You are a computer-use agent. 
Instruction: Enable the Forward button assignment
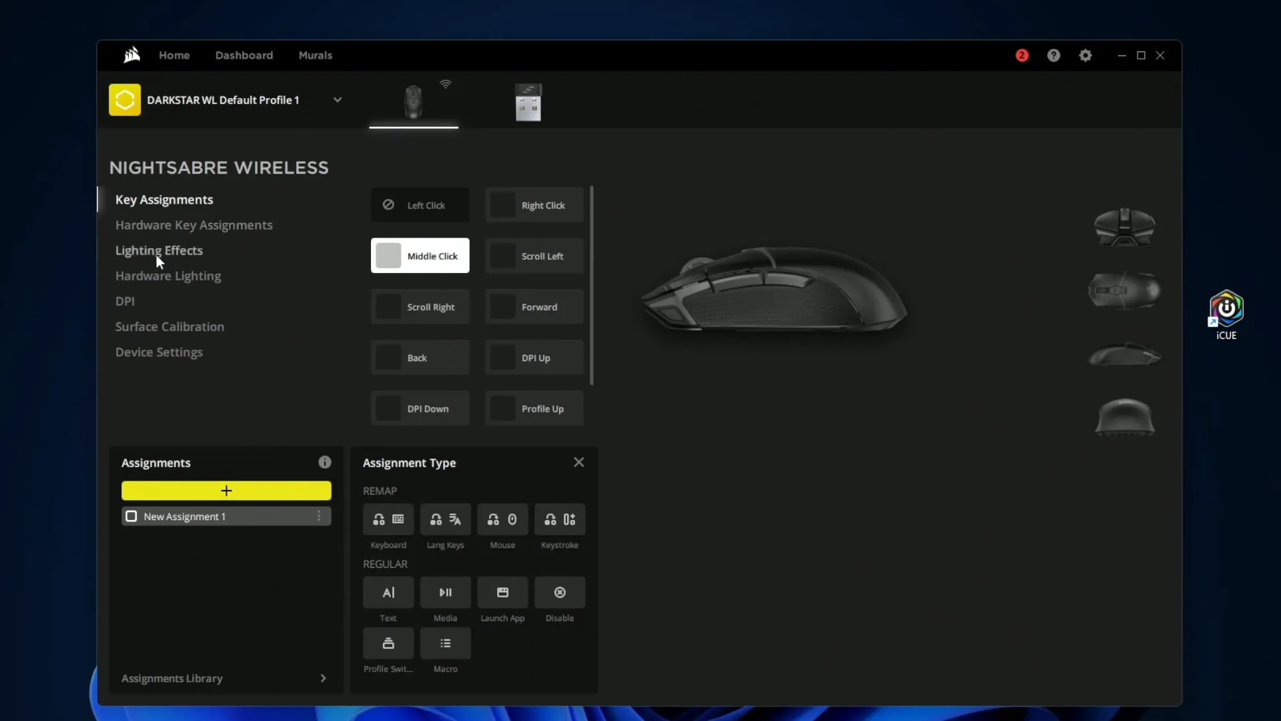pyautogui.click(x=534, y=306)
